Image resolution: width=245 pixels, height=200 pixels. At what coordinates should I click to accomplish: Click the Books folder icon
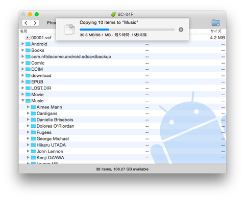[x=28, y=50]
